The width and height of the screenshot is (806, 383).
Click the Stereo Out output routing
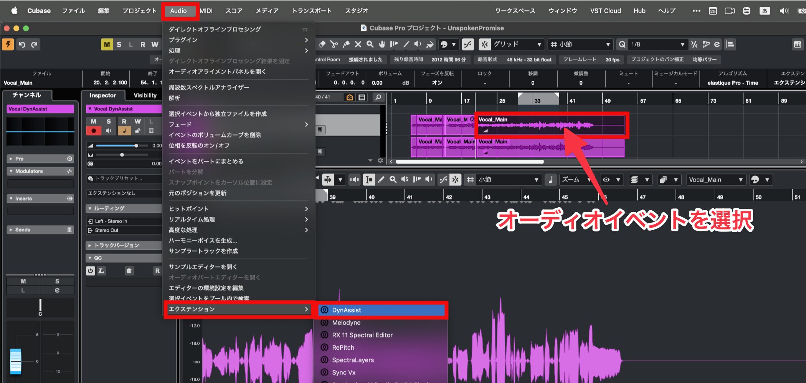pyautogui.click(x=124, y=230)
